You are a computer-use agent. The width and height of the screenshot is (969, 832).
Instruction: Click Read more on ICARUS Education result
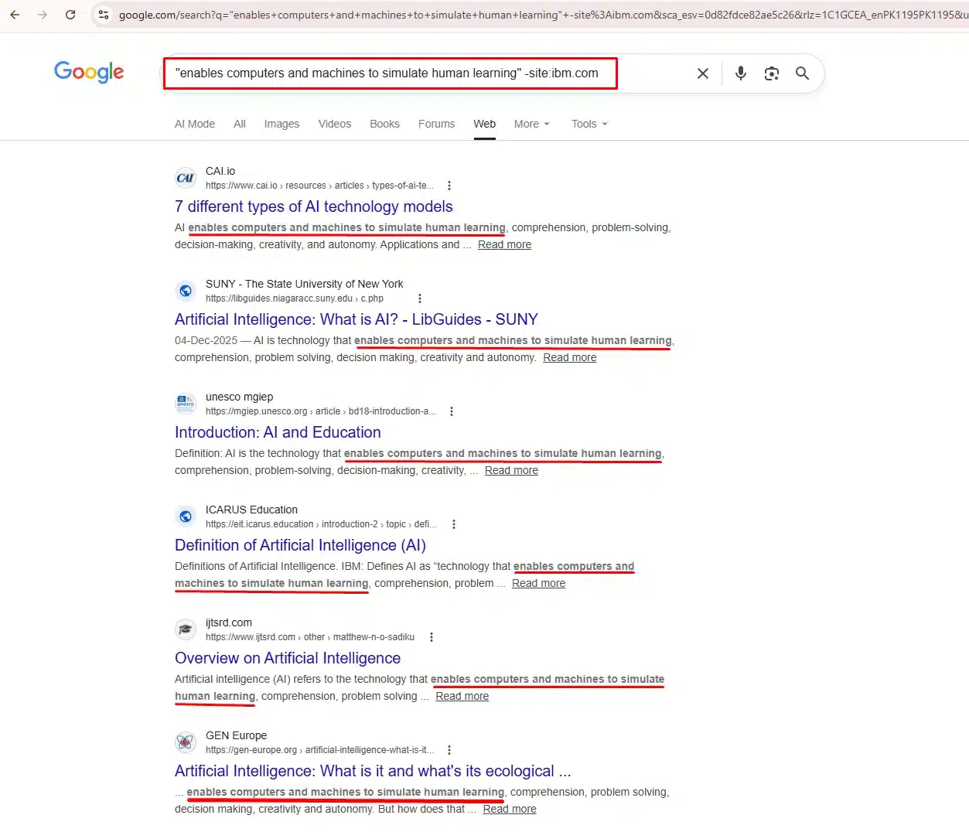[538, 583]
